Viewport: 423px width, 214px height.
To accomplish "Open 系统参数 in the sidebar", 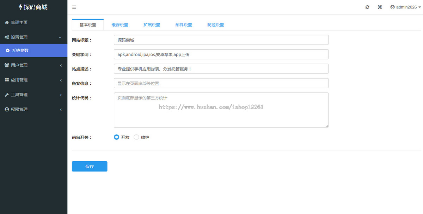I will (33, 50).
